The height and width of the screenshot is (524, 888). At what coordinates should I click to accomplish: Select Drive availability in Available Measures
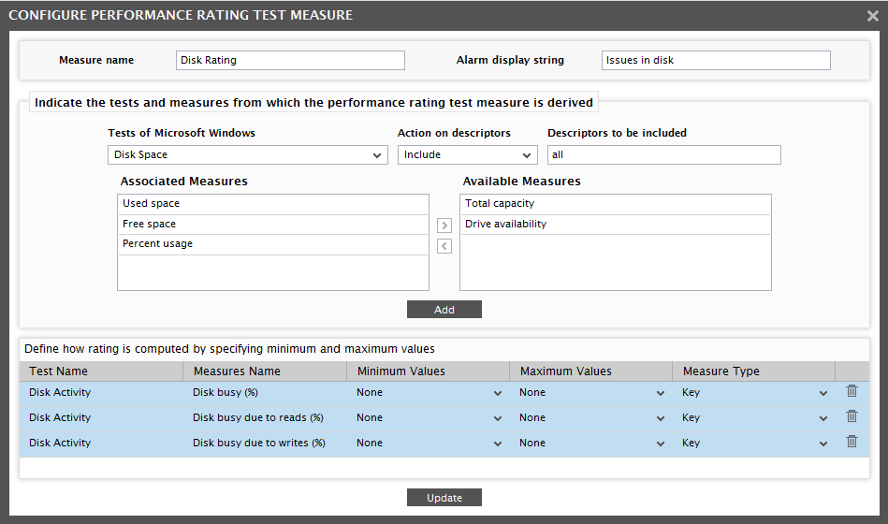tap(616, 225)
